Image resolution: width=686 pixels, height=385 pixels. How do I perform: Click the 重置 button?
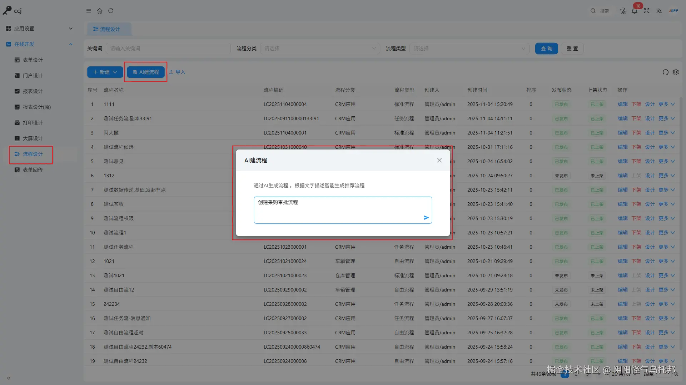[572, 49]
